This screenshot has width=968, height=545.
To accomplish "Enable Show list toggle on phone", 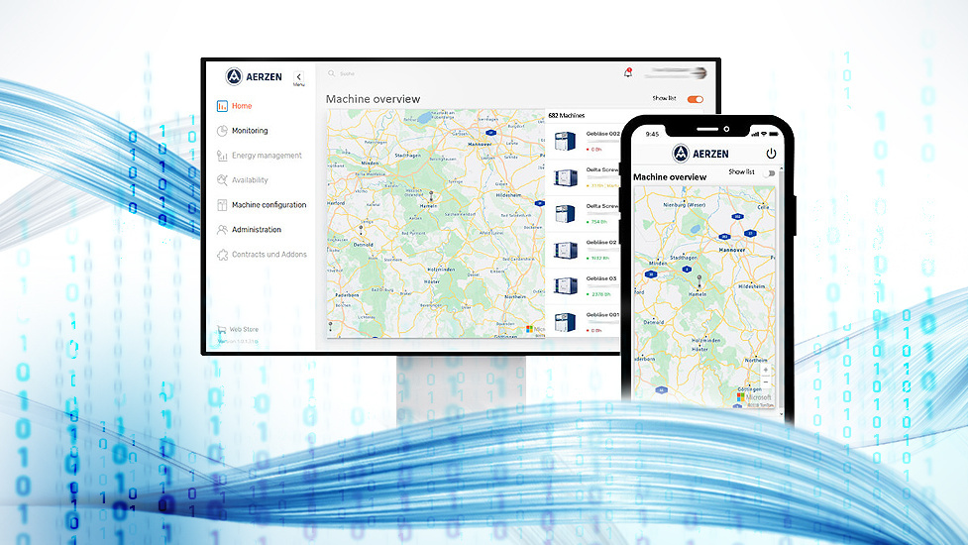I will pos(768,173).
